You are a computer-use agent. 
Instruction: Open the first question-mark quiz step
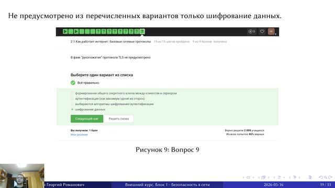(x=98, y=31)
